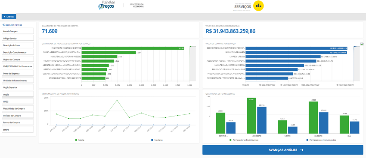
Task: Open the Esfera filter
Action: point(18,129)
